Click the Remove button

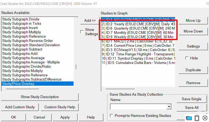coord(193,83)
